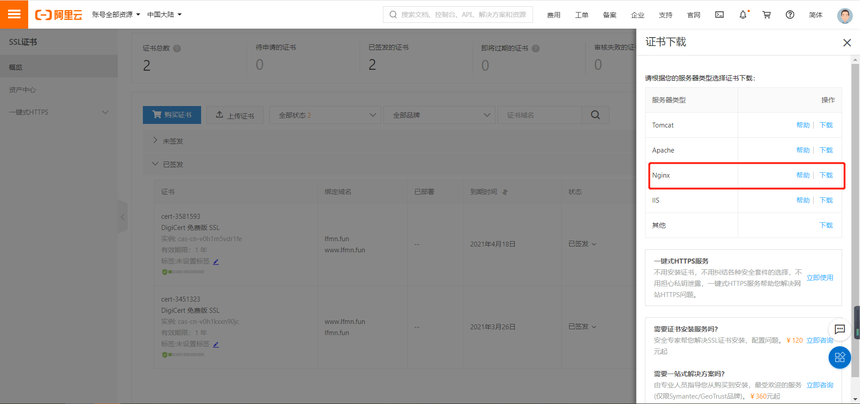Click 2021年3月26日 expiry date
This screenshot has width=860, height=404.
(x=492, y=327)
